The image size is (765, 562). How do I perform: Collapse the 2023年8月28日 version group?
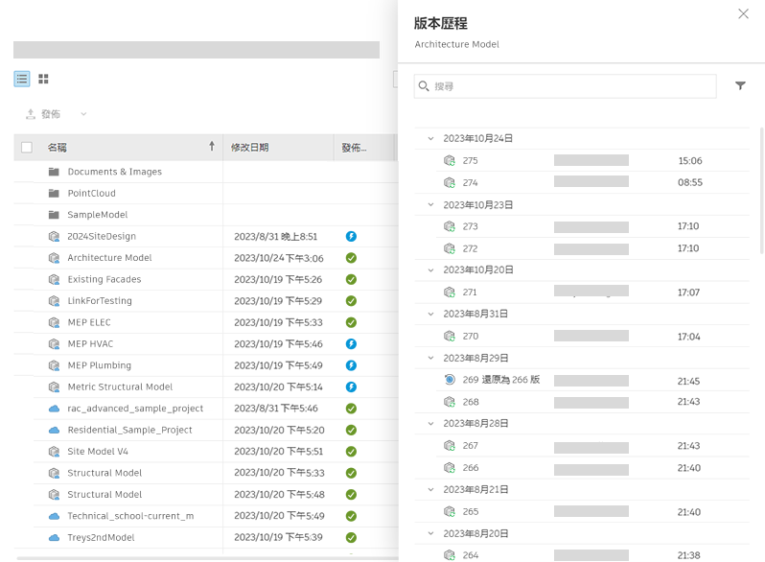pos(430,424)
